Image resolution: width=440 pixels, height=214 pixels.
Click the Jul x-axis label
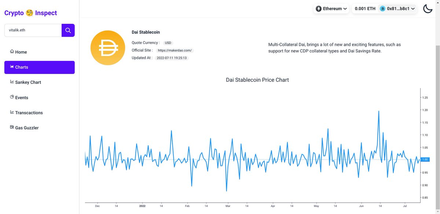point(405,206)
